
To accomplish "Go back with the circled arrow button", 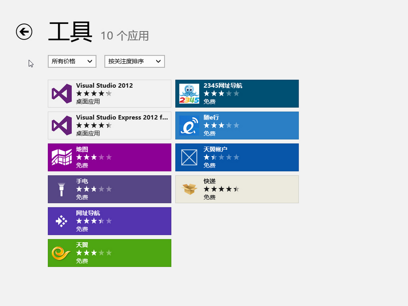I will (x=24, y=32).
